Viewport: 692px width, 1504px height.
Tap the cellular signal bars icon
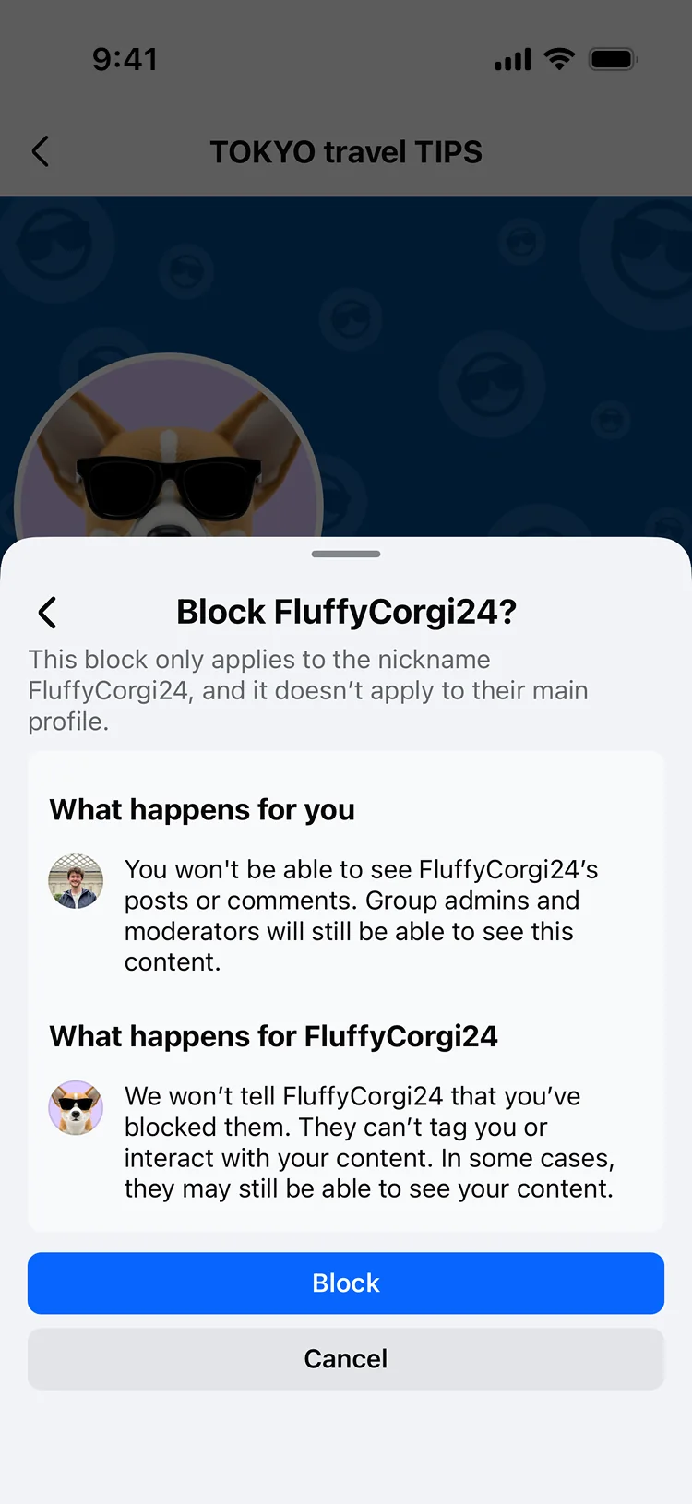point(513,60)
